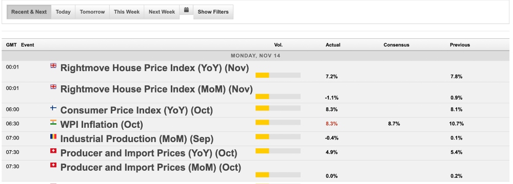Click volatility bar for Industrial Production (MoM)
This screenshot has height=184, width=513.
pyautogui.click(x=278, y=136)
